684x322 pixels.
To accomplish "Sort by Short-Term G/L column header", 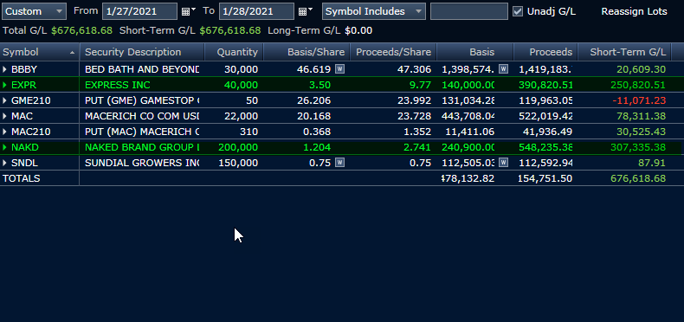I will [x=624, y=52].
